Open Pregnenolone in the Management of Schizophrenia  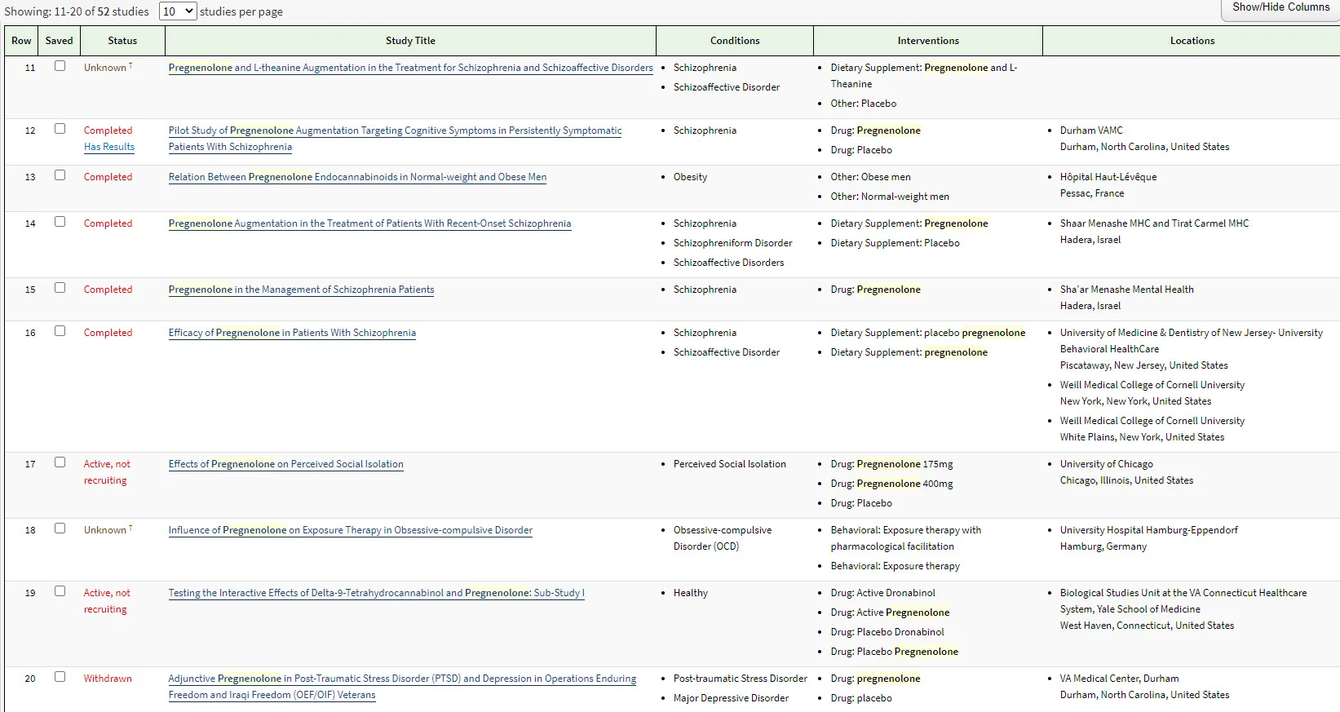point(301,290)
